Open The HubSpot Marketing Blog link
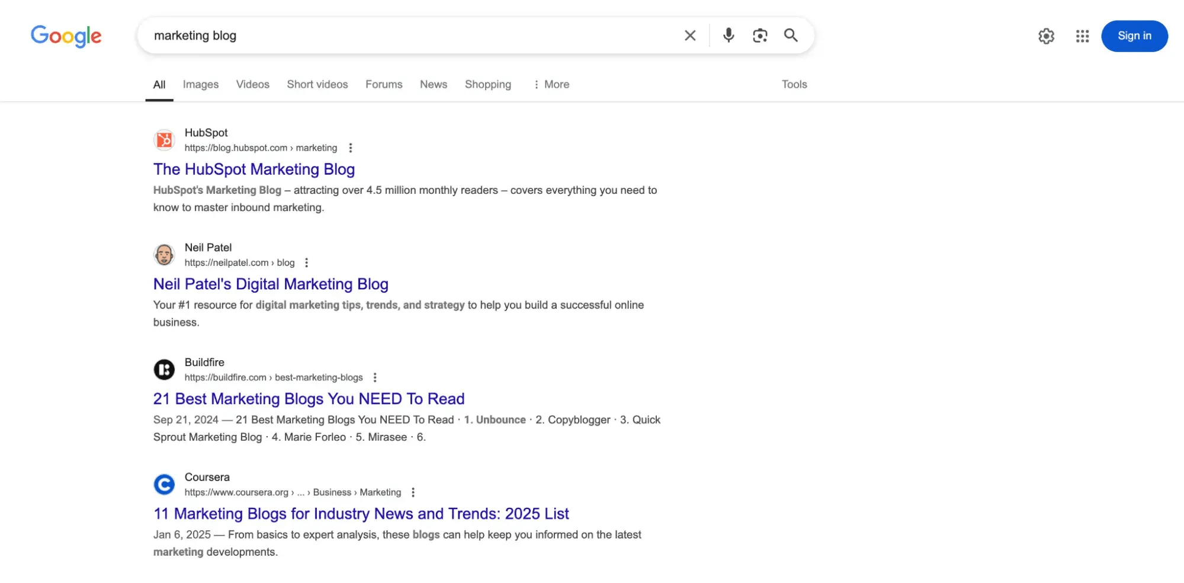Screen dimensions: 1184x583 (x=254, y=169)
